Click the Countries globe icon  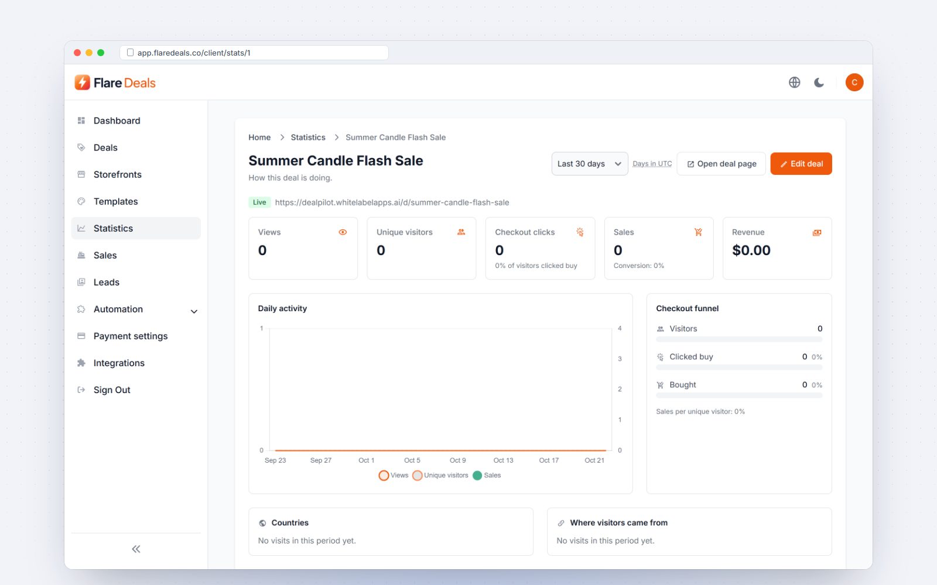pyautogui.click(x=262, y=523)
